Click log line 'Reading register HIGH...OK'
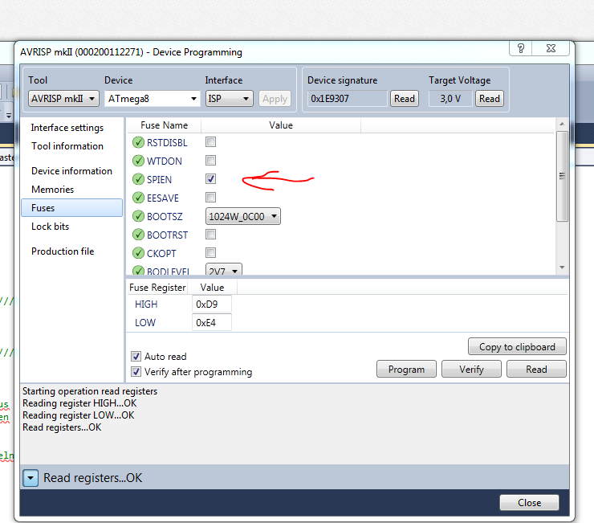Image resolution: width=594 pixels, height=523 pixels. 79,403
